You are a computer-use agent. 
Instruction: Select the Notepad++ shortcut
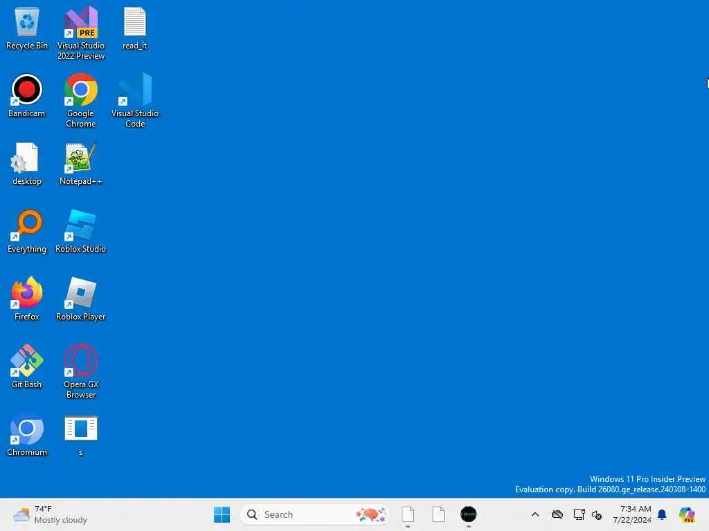tap(81, 165)
